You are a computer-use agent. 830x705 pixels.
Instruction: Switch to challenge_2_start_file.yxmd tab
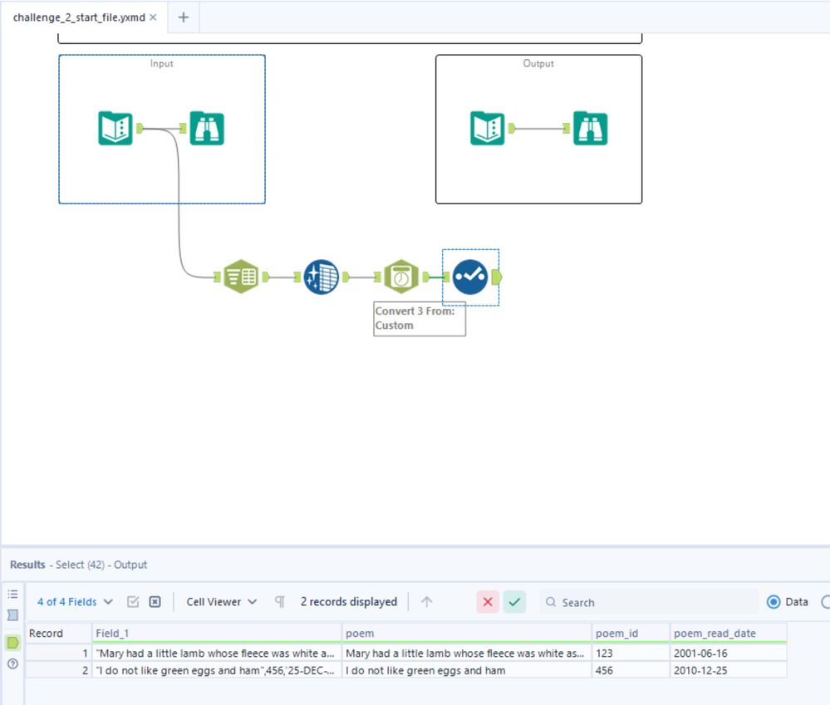79,17
